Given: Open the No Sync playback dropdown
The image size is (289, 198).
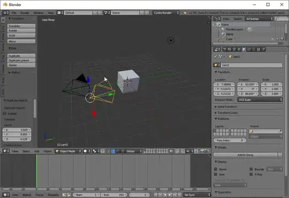Looking at the screenshot, I should (x=197, y=195).
